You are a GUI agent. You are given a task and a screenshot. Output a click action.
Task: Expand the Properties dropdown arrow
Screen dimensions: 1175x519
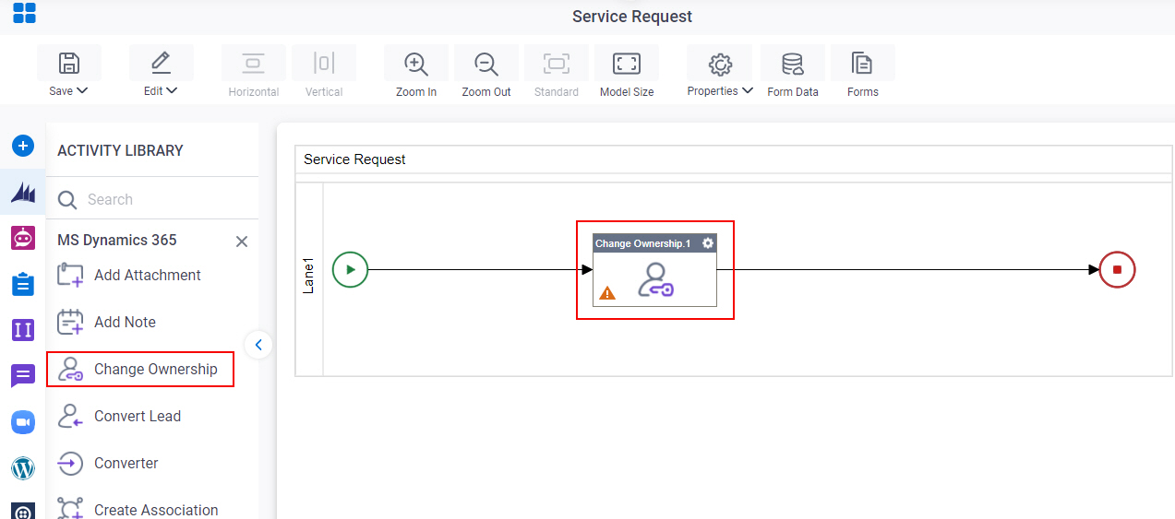pyautogui.click(x=748, y=91)
